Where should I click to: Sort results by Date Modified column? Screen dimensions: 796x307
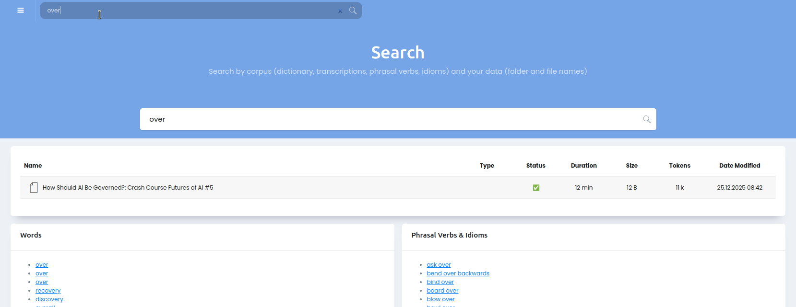click(739, 166)
